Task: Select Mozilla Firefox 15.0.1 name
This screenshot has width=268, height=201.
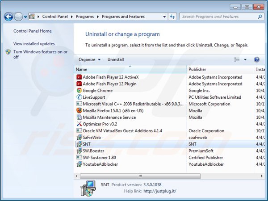Action: coord(113,111)
